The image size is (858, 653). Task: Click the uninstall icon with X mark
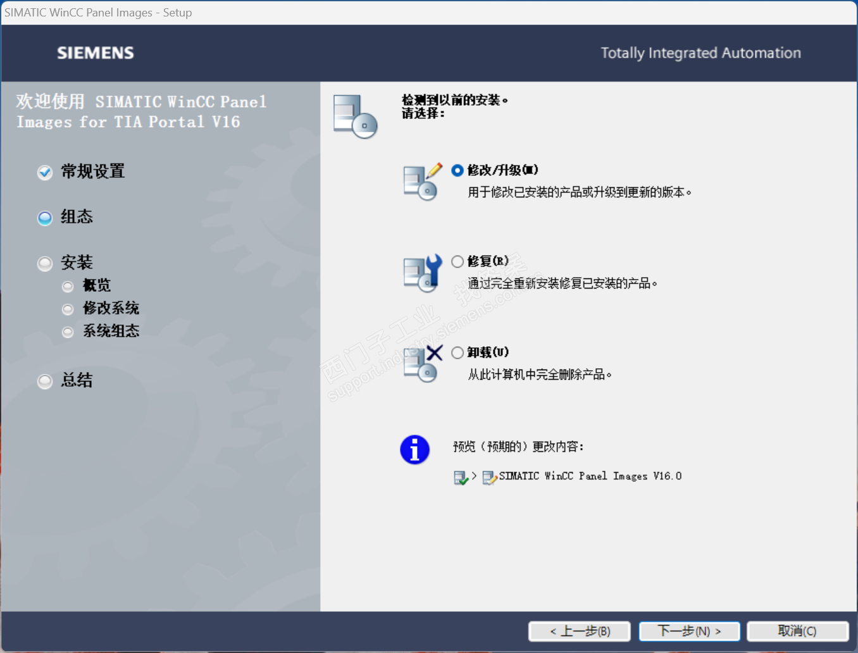pos(423,364)
